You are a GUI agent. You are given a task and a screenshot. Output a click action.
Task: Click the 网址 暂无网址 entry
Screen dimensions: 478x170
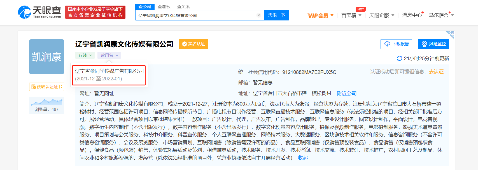pyautogui.click(x=97, y=94)
